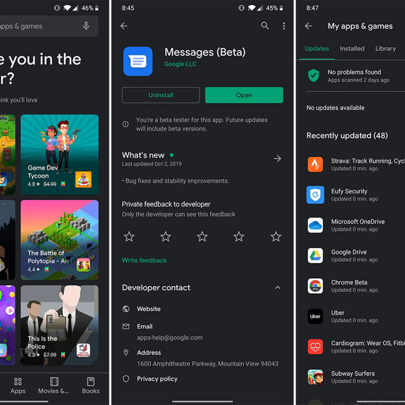Open the Books bottom navigation tab
This screenshot has height=405, width=405.
90,385
